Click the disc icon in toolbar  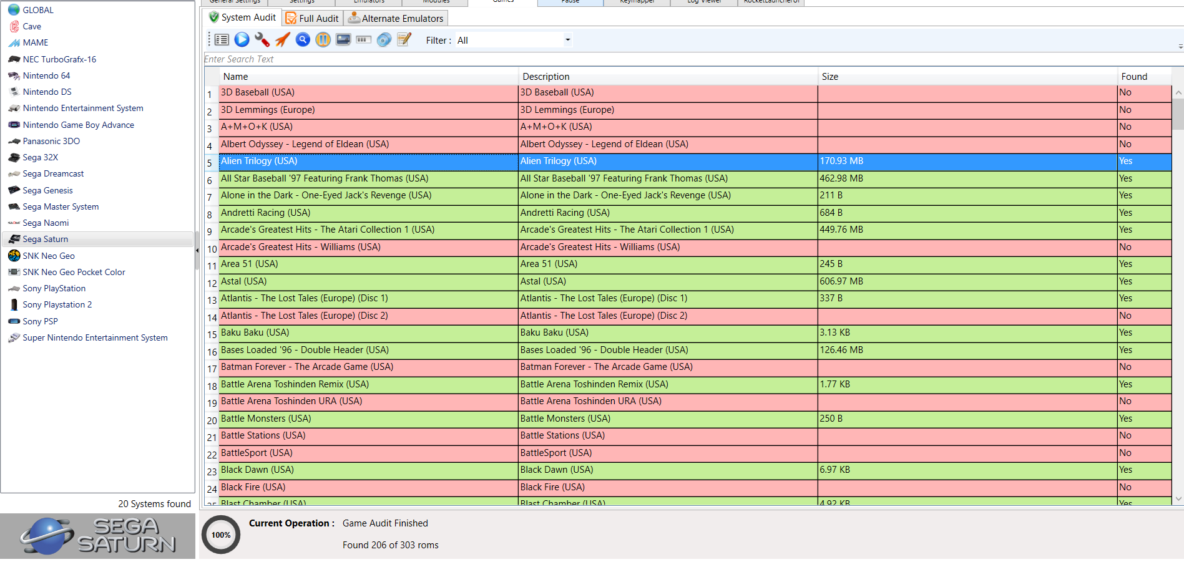pos(384,40)
